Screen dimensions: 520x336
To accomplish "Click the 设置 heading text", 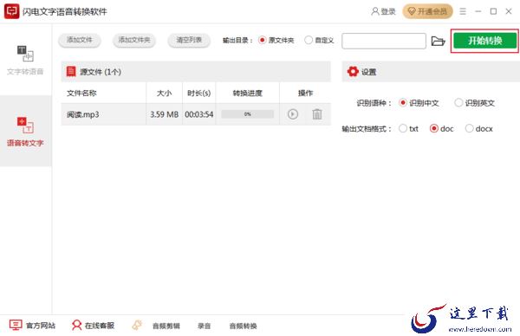I will 369,72.
